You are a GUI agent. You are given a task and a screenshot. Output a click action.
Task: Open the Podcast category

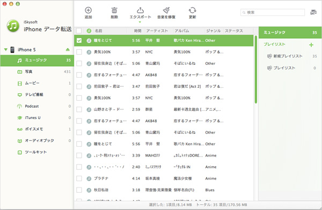[37, 106]
